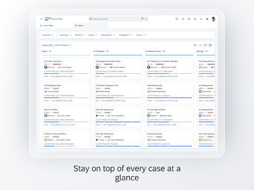Click the Low priority tag on AC Drainage Problem
254x190 pixels.
(x=158, y=113)
